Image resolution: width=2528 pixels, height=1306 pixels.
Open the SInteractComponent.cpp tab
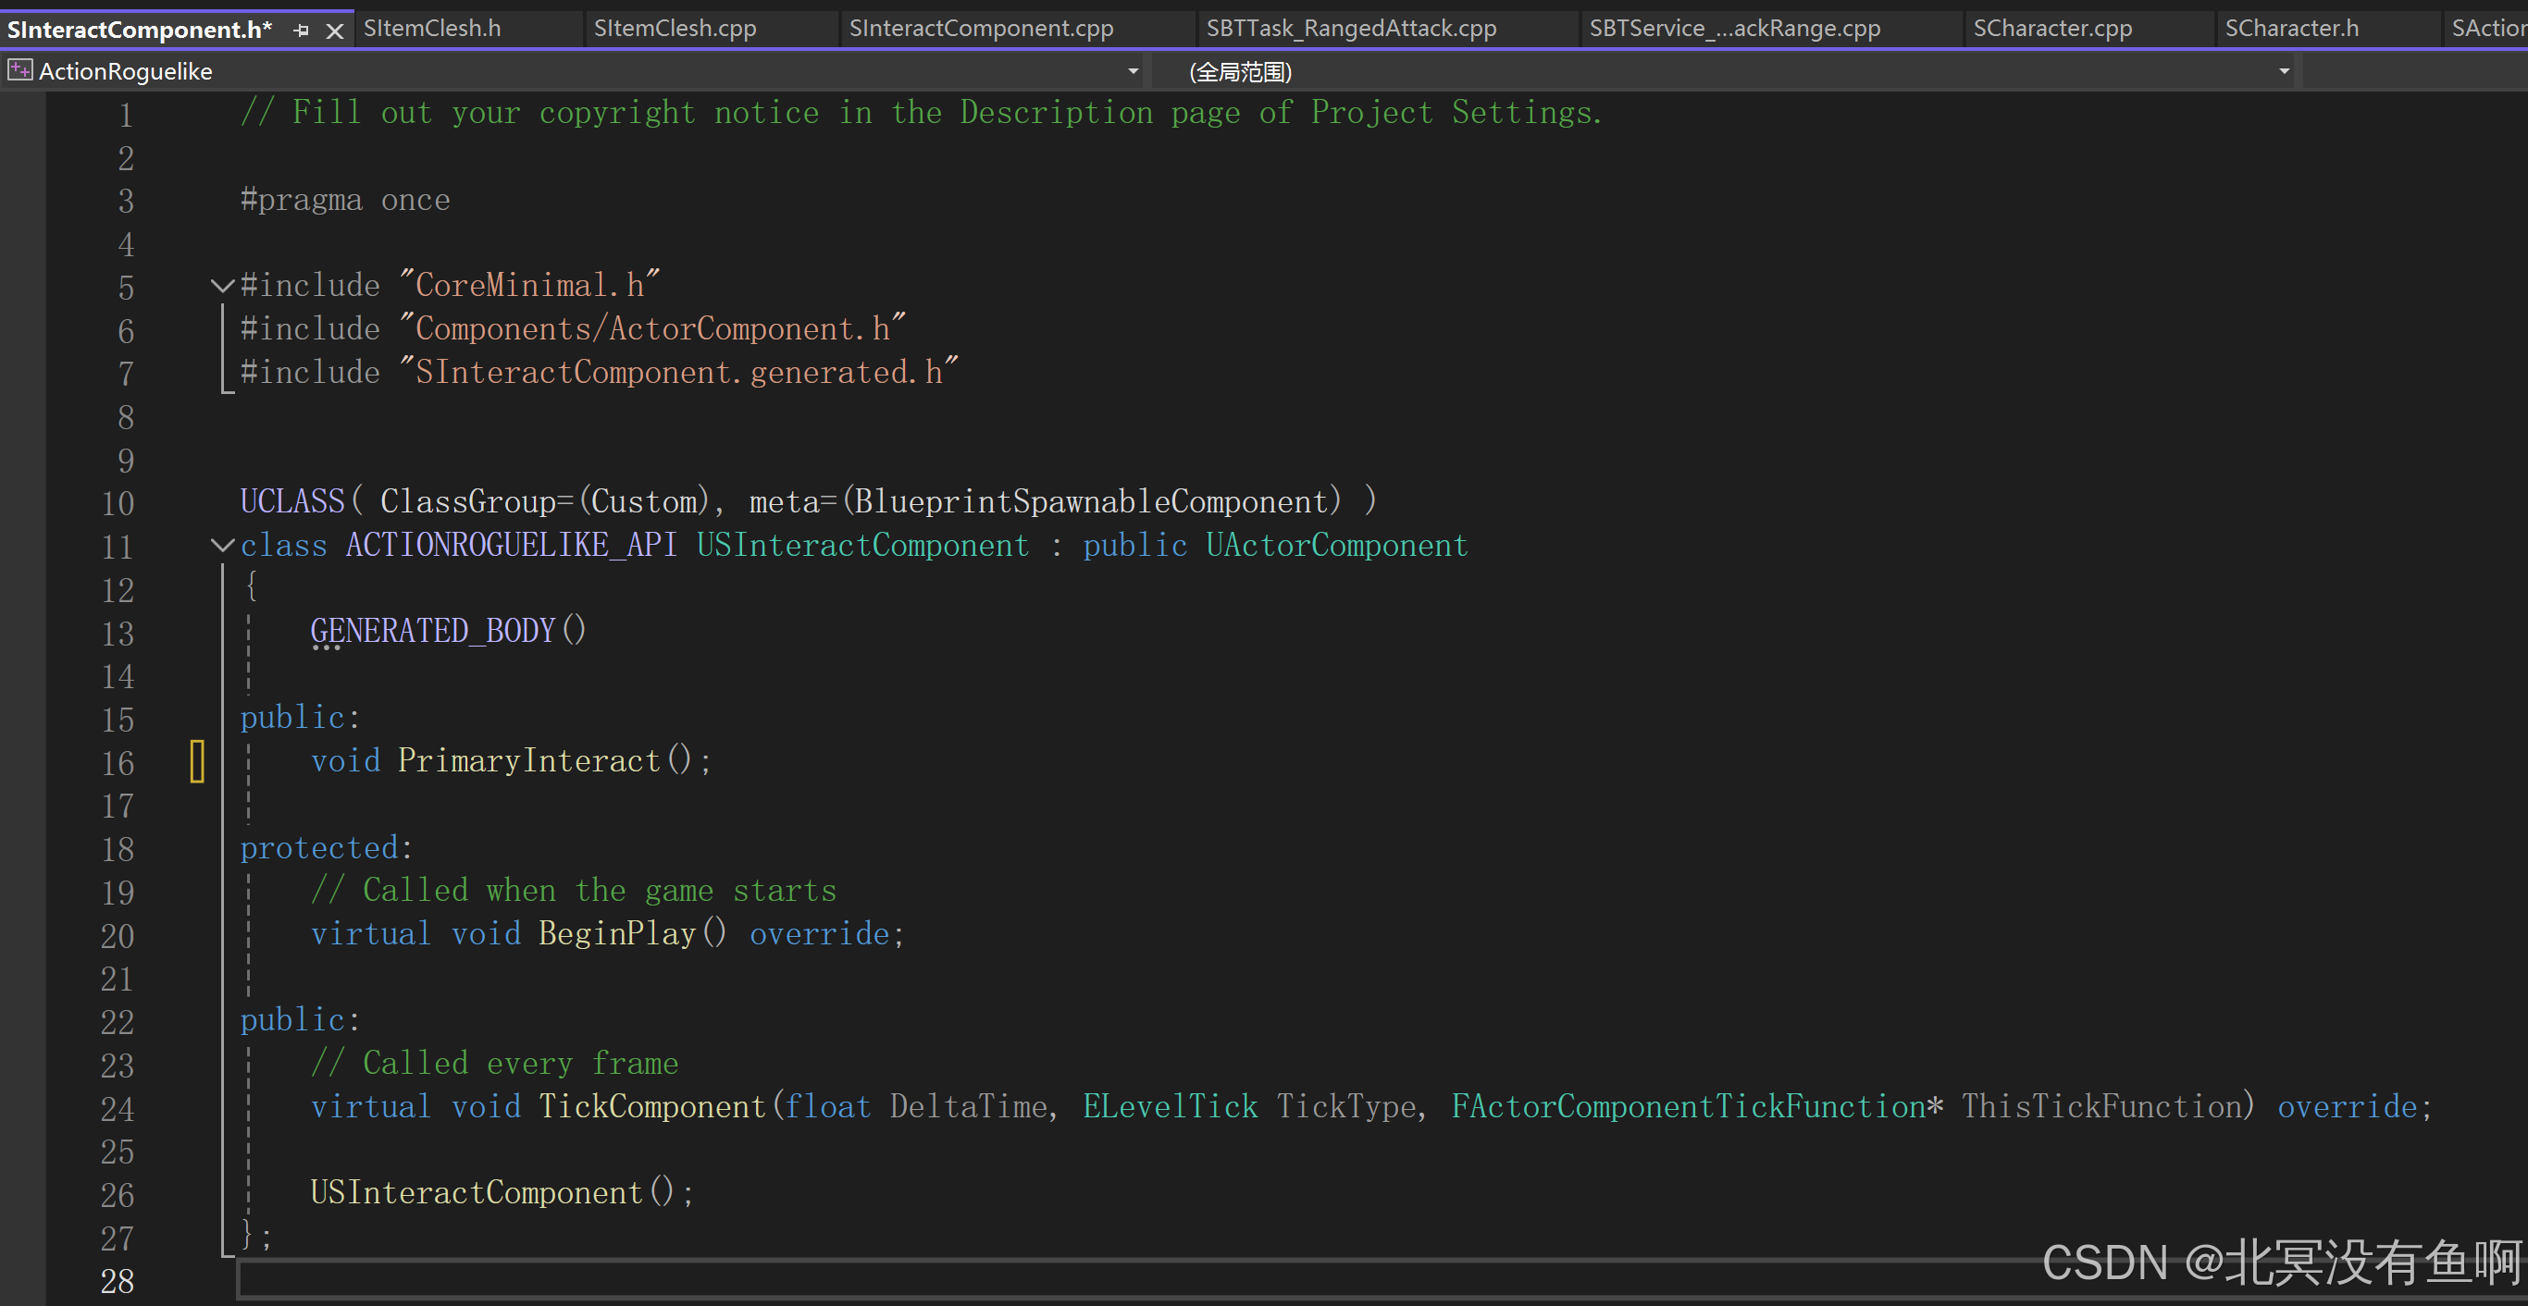click(980, 29)
